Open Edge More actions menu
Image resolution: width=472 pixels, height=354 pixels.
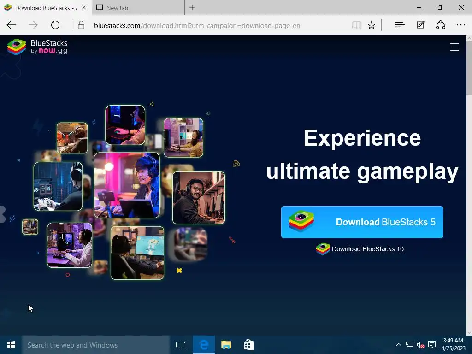(461, 25)
